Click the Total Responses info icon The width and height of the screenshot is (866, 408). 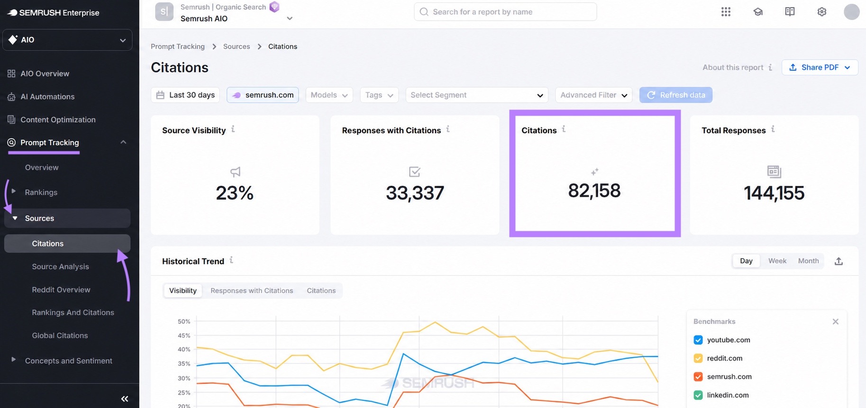click(773, 129)
